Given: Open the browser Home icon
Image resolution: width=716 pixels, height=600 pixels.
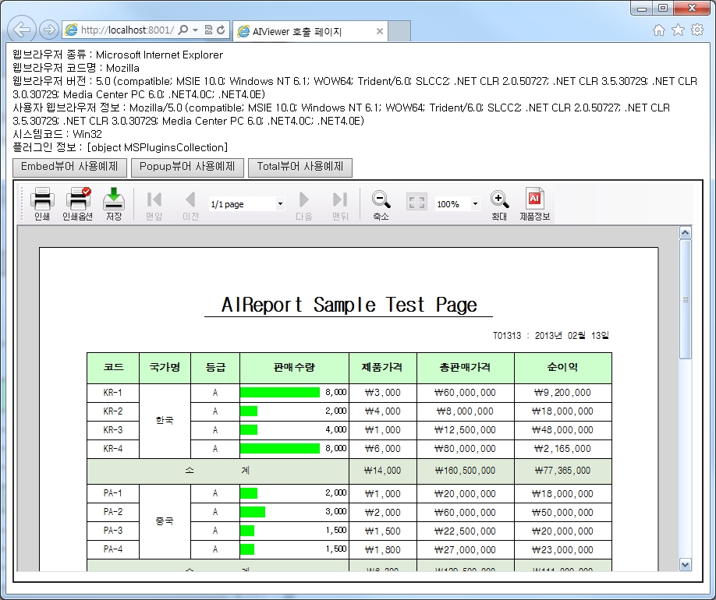Looking at the screenshot, I should click(x=659, y=30).
